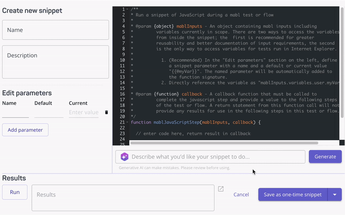
Task: Click line number 22 in the gutter
Action: click(x=122, y=128)
